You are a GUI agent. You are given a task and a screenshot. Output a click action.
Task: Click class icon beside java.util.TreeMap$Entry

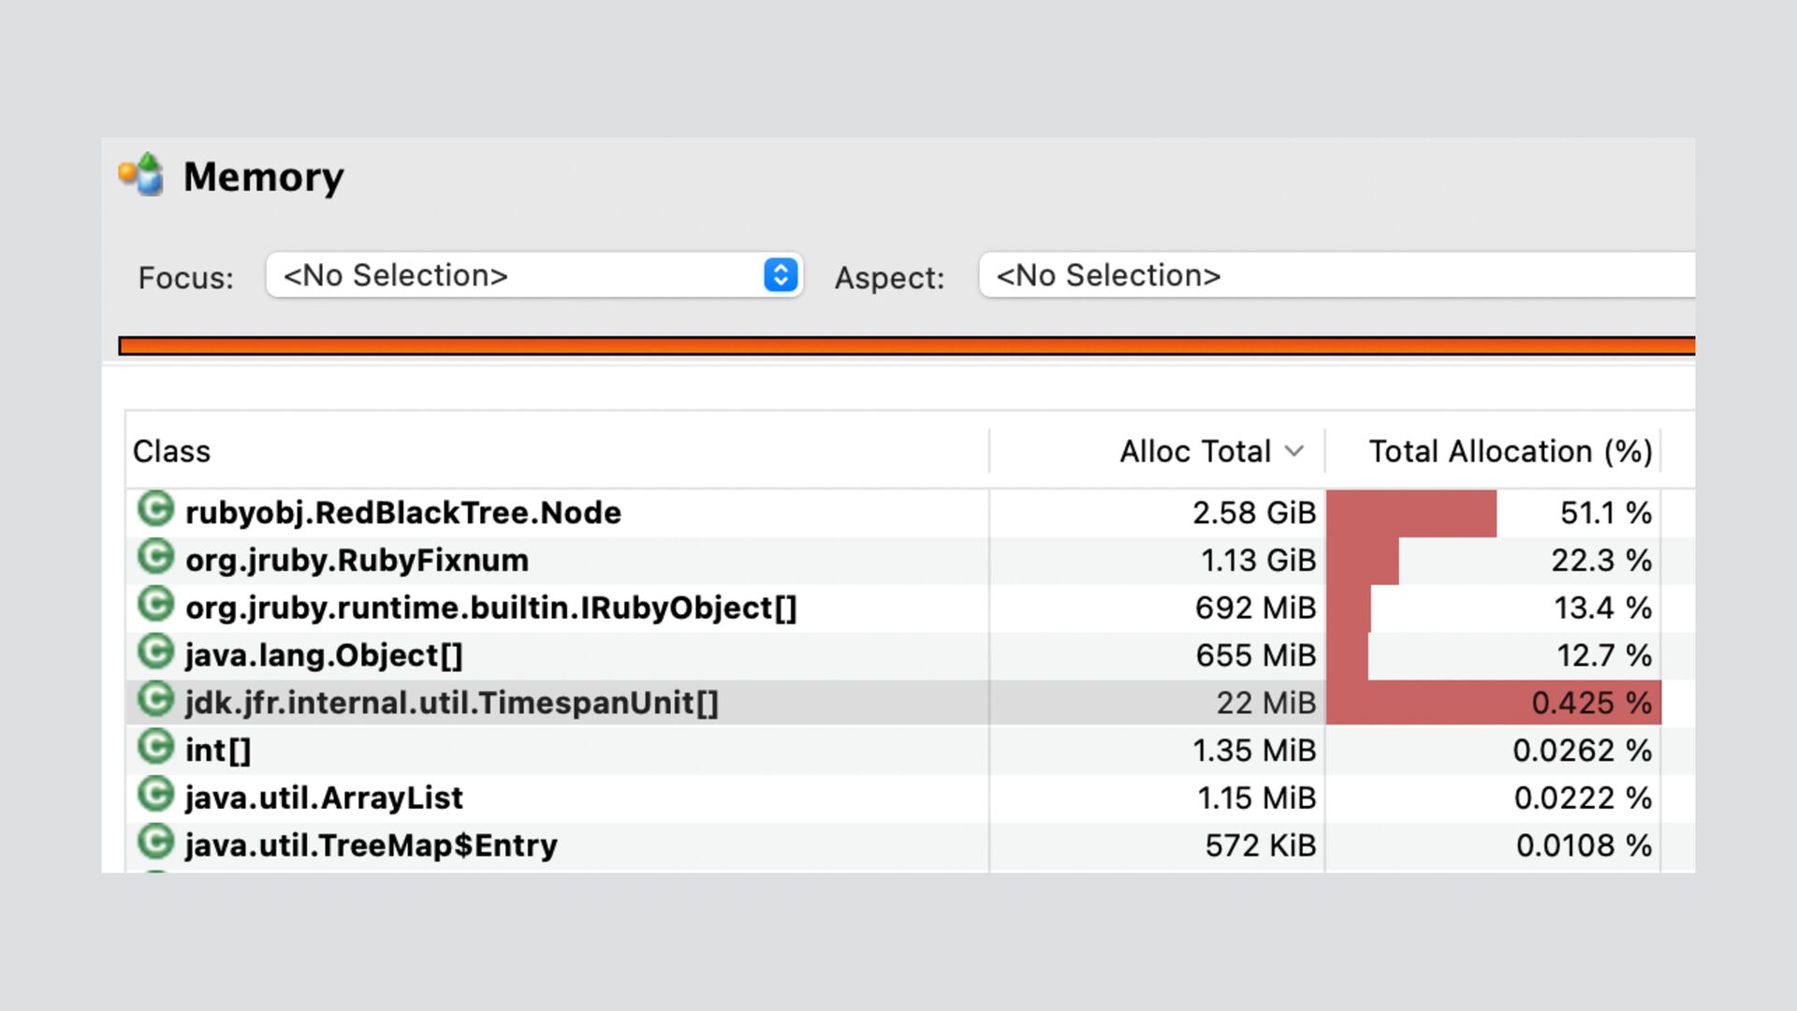[x=155, y=842]
